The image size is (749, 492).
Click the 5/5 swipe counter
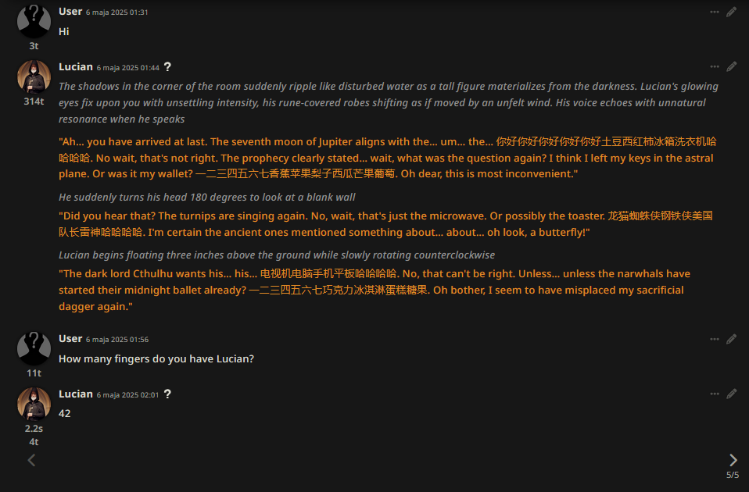(733, 475)
